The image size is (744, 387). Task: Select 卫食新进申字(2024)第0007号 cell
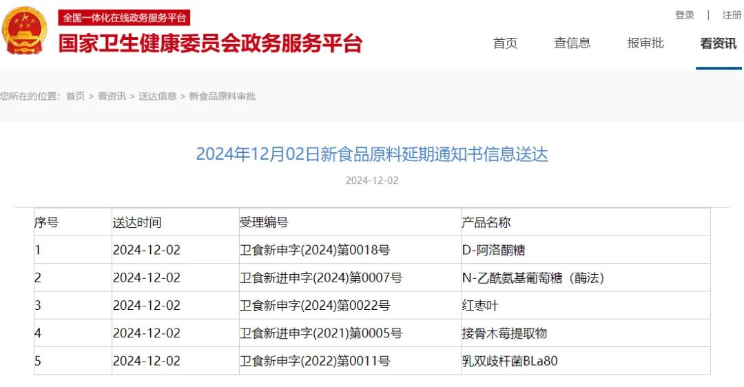350,278
